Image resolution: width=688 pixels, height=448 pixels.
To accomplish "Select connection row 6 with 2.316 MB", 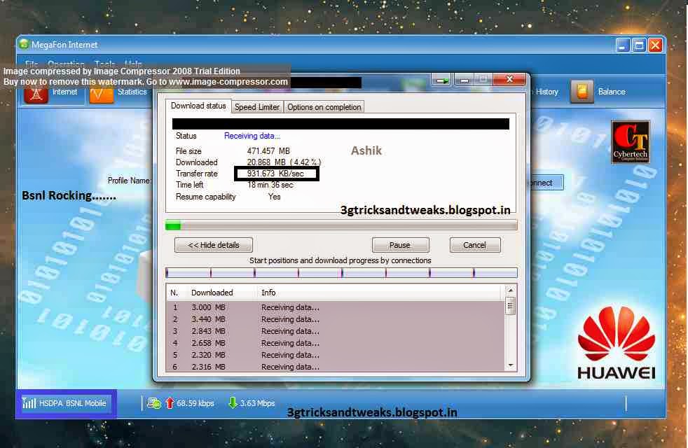I will 336,367.
